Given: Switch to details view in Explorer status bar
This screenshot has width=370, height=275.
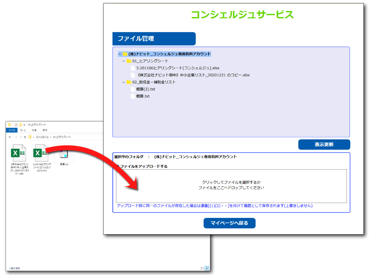Looking at the screenshot, I should click(x=202, y=268).
